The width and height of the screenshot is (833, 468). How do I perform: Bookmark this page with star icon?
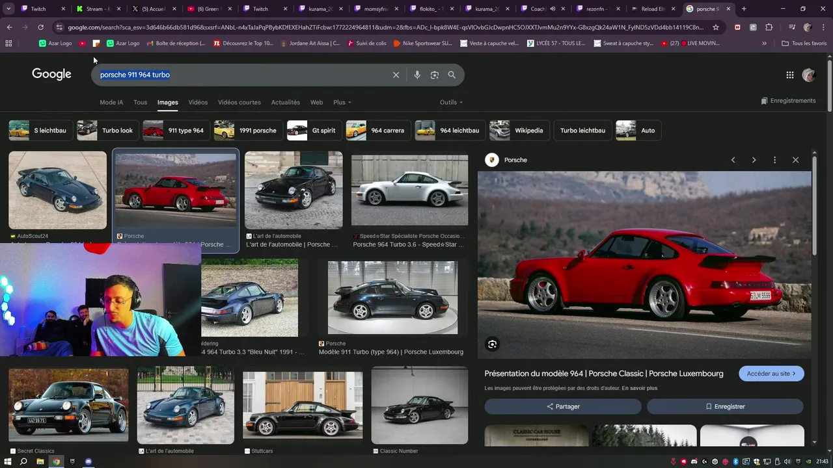716,27
